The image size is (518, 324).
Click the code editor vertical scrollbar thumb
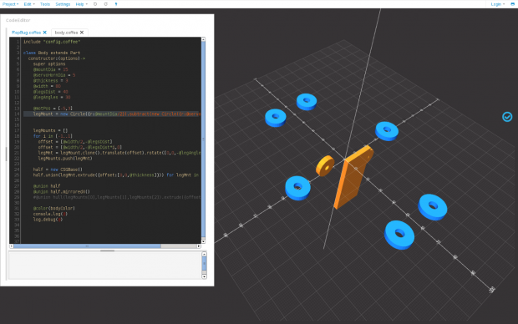203,139
